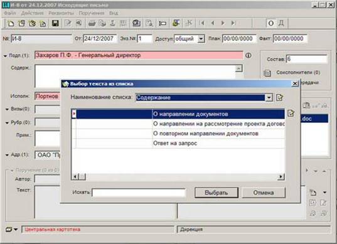The height and width of the screenshot is (244, 337).
Task: Click the new document toolbar icon
Action: [11, 23]
